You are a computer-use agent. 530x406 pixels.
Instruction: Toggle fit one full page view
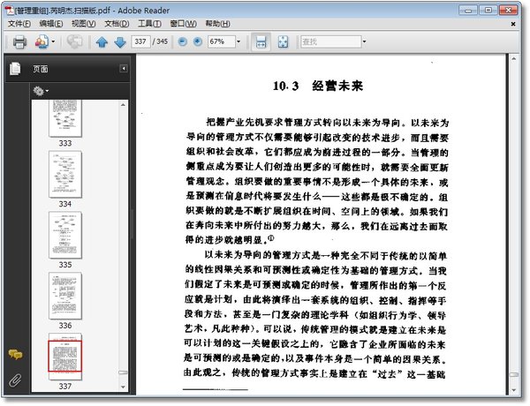(x=283, y=42)
